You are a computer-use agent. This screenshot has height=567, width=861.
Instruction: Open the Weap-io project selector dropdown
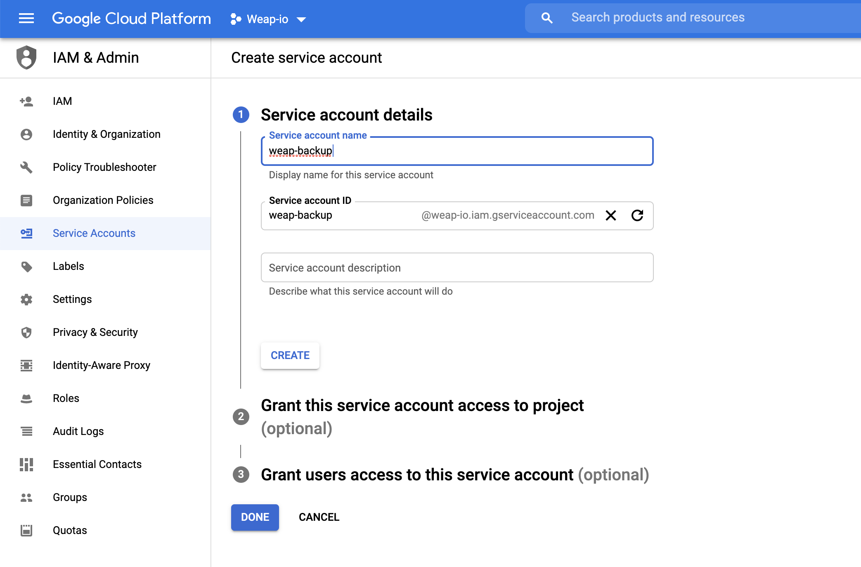tap(268, 19)
